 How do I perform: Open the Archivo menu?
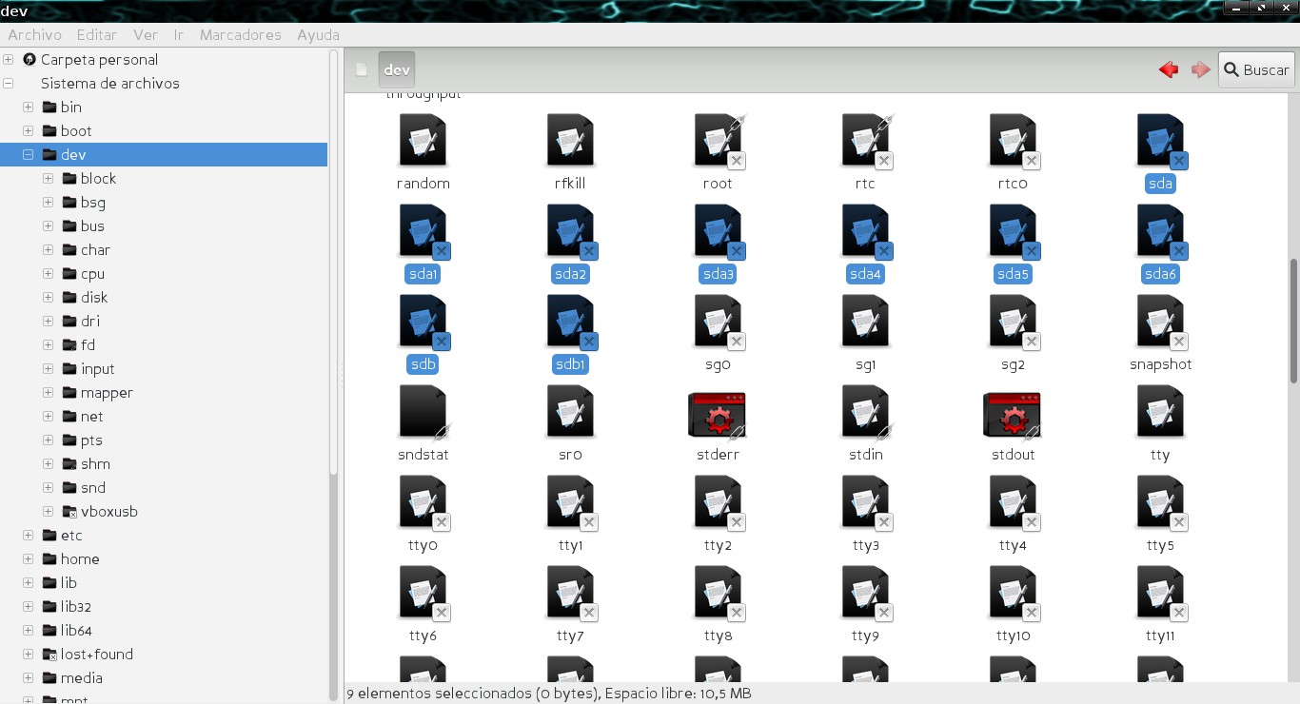(x=34, y=34)
